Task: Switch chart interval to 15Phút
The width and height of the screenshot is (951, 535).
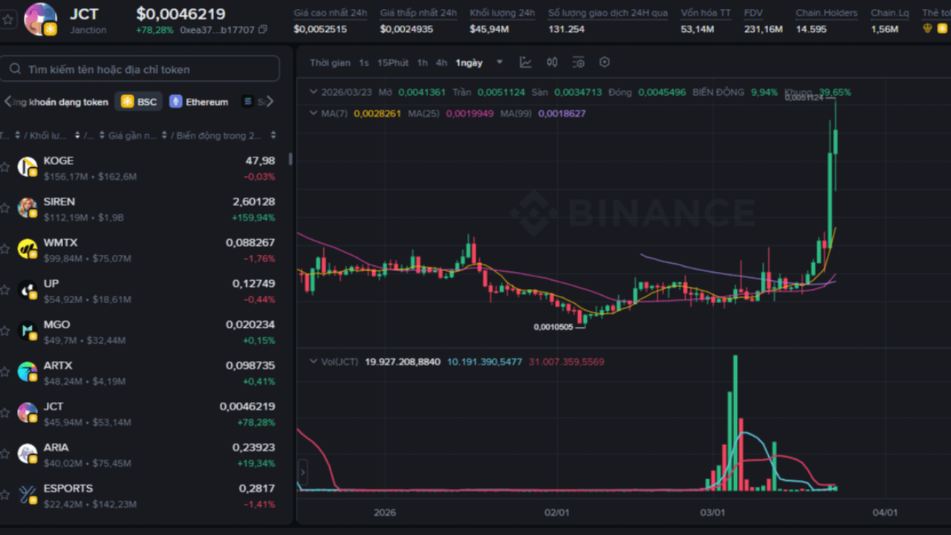Action: coord(393,62)
